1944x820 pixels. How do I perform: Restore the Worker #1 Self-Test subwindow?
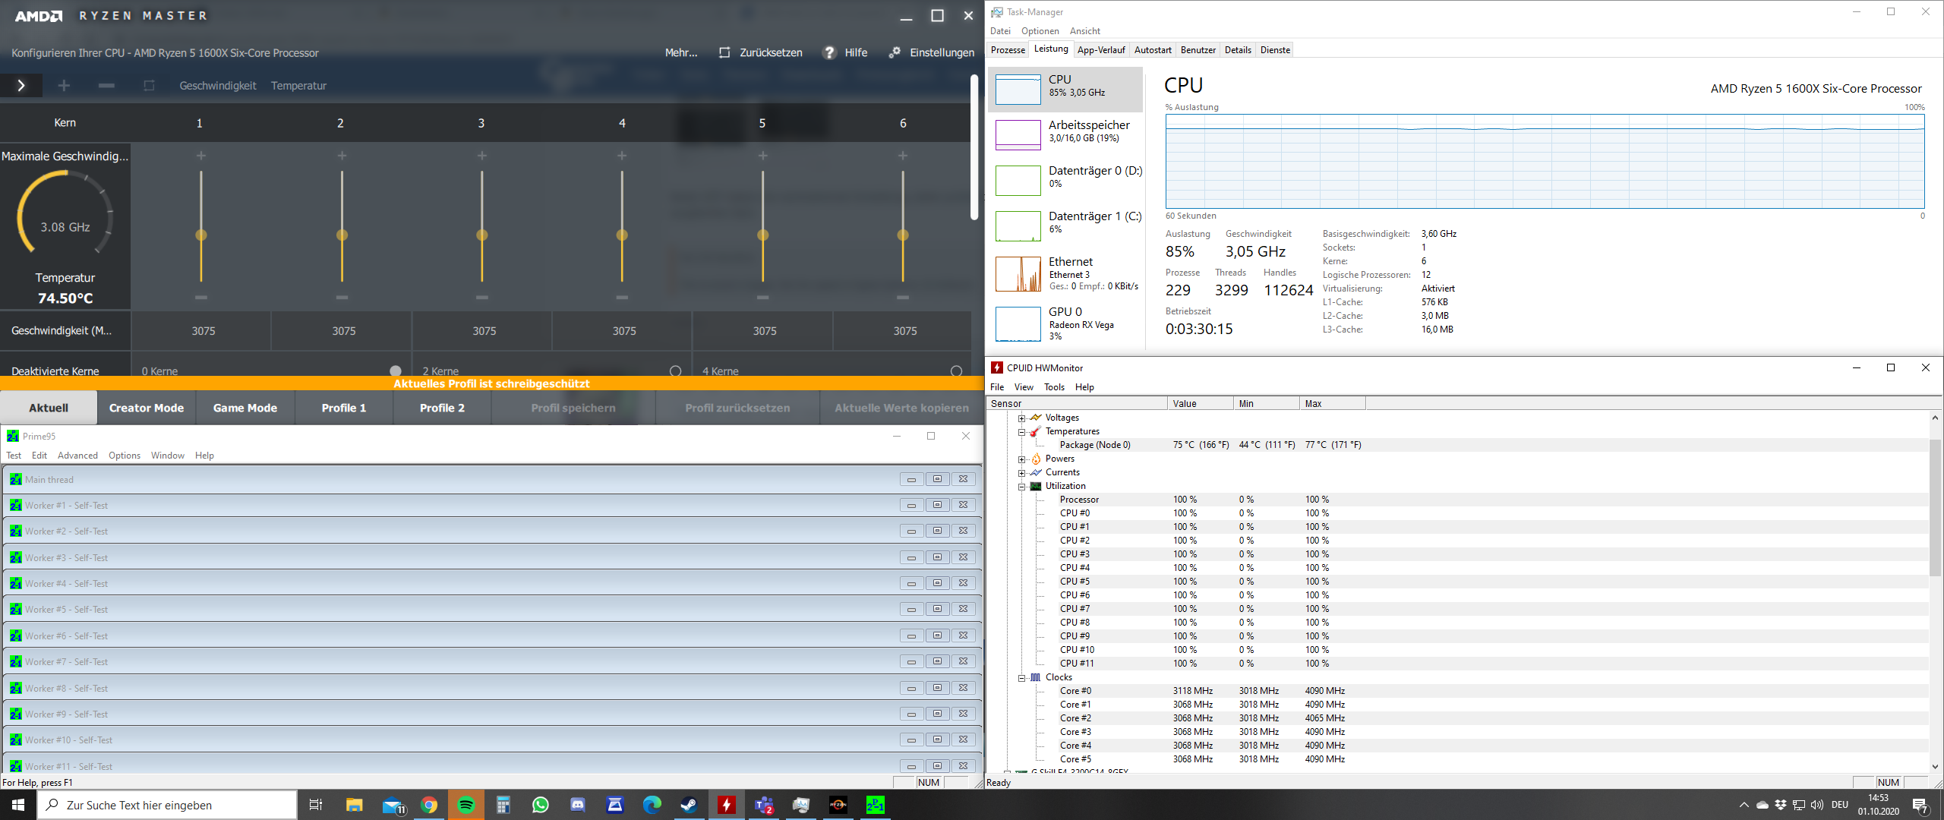[937, 505]
